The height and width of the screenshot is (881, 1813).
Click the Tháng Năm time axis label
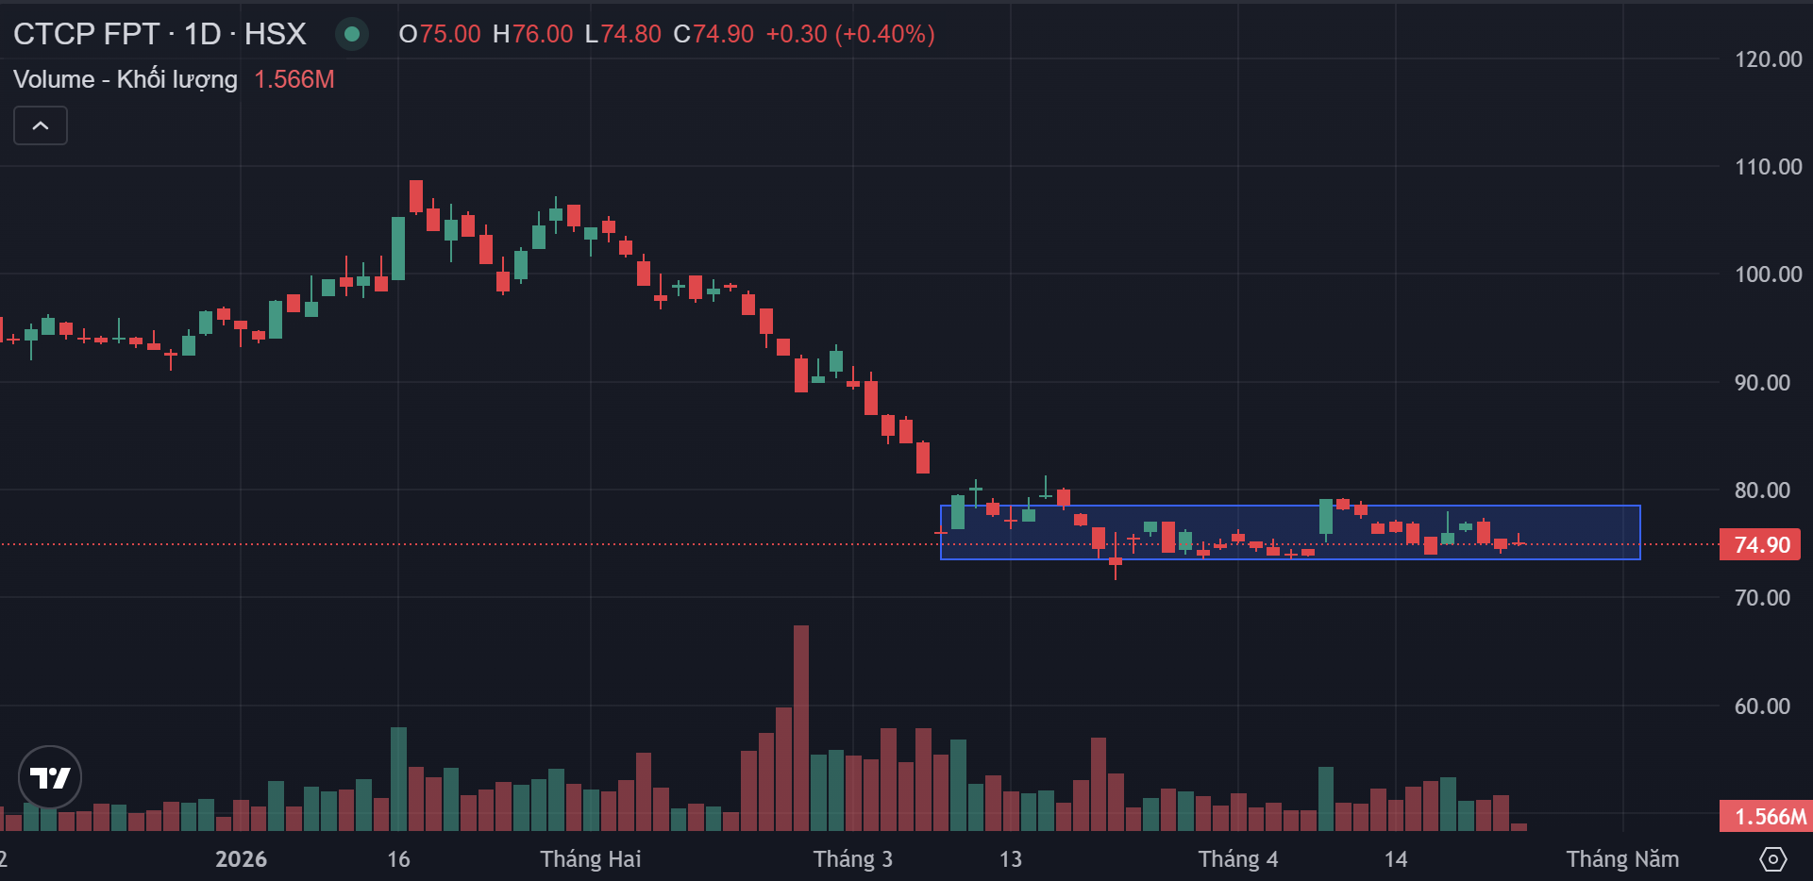(1622, 859)
